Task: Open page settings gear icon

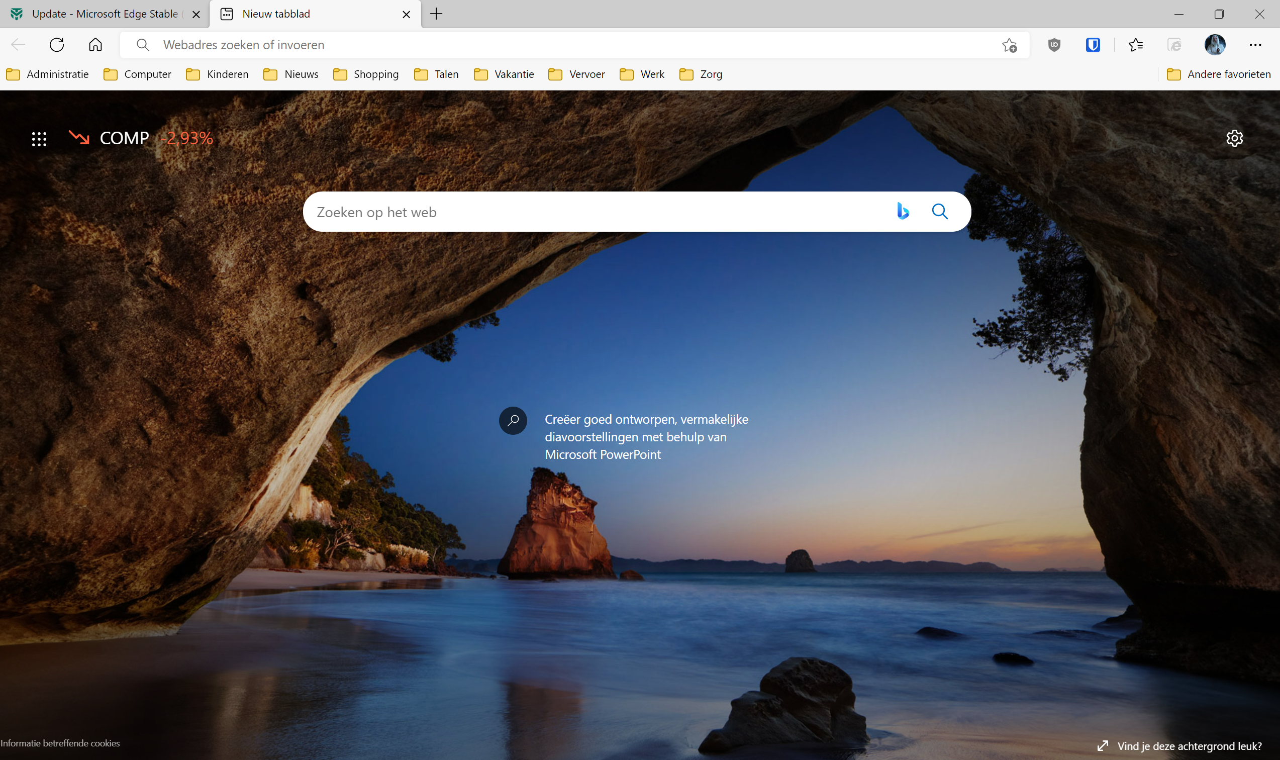Action: [x=1234, y=138]
